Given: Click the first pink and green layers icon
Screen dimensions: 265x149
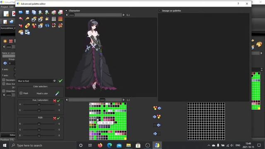Looking at the screenshot, I should pos(54,12).
